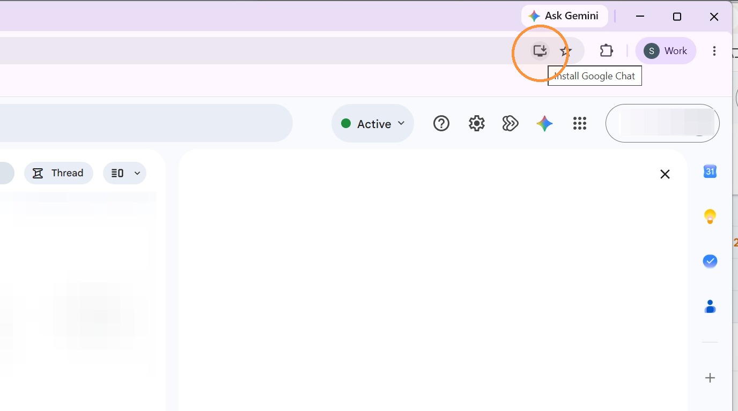Image resolution: width=738 pixels, height=411 pixels.
Task: Open the Settings gear icon
Action: pos(476,124)
